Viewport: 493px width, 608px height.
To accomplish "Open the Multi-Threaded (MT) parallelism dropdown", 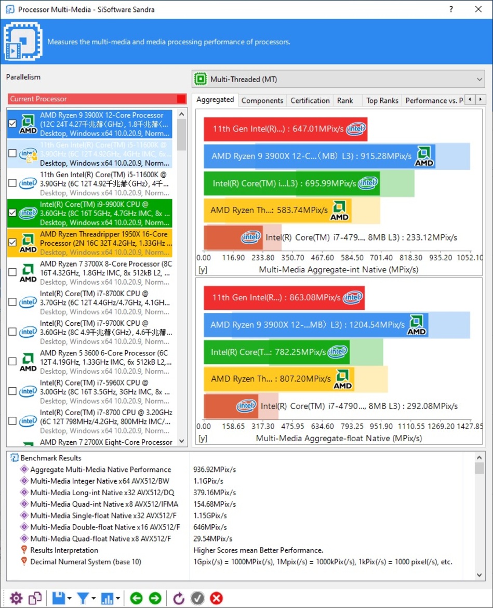I will point(338,79).
